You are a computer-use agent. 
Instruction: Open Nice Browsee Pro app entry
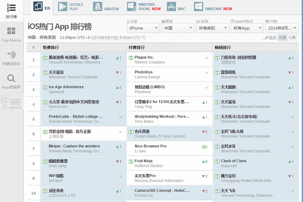click(151, 146)
